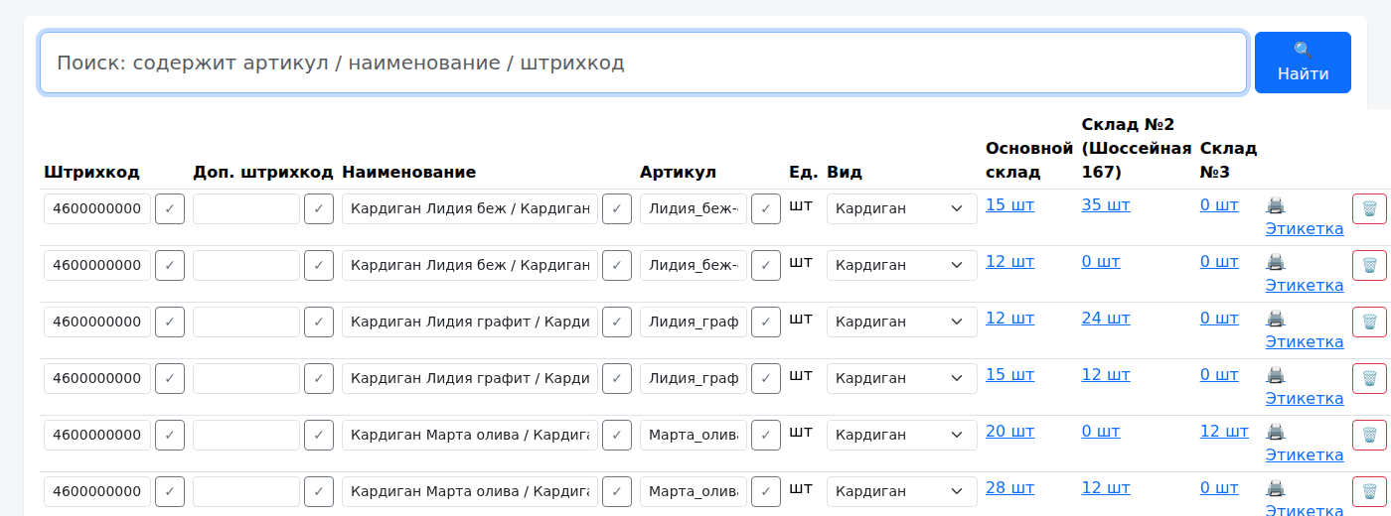This screenshot has width=1391, height=516.
Task: Open Этикетка link in беж row with 35 шт
Action: click(x=1305, y=229)
